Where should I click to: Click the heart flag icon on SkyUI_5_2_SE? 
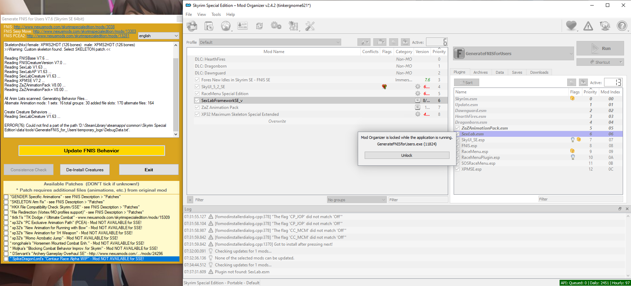click(384, 87)
